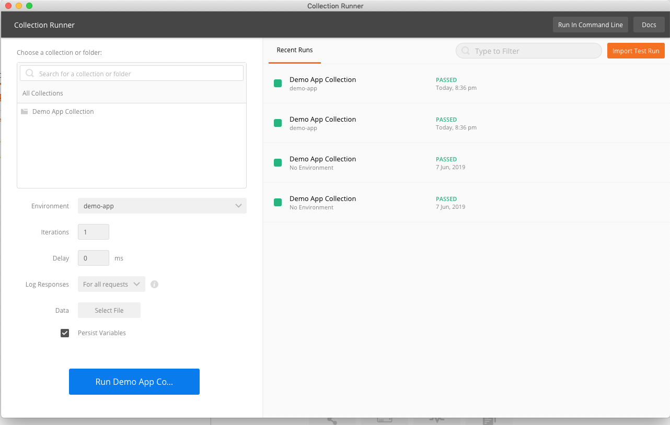Image resolution: width=670 pixels, height=425 pixels.
Task: Focus the Iterations input field
Action: tap(94, 232)
